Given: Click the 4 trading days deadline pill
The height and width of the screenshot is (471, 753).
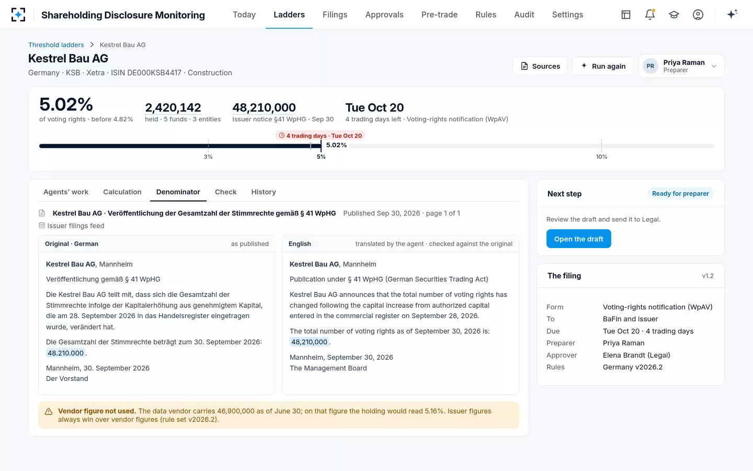Looking at the screenshot, I should coord(321,136).
